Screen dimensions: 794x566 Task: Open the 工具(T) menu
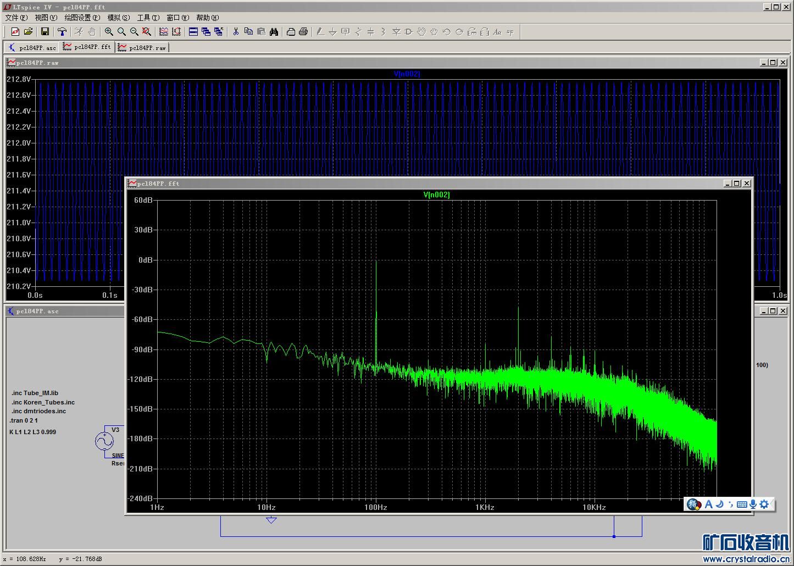tap(148, 18)
